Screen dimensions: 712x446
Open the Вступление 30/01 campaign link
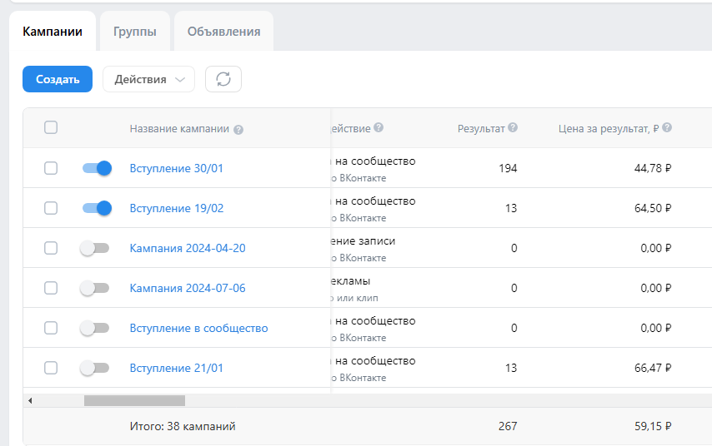point(177,168)
